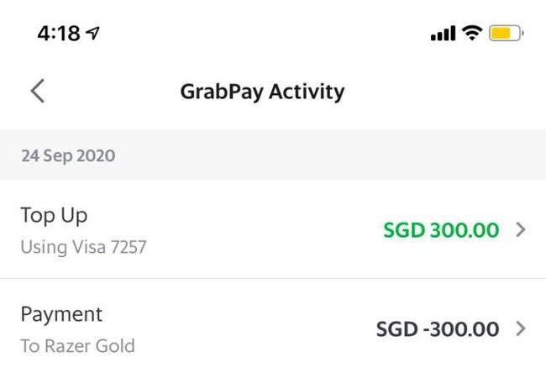
Task: Tap the cellular signal bars icon
Action: pos(442,34)
